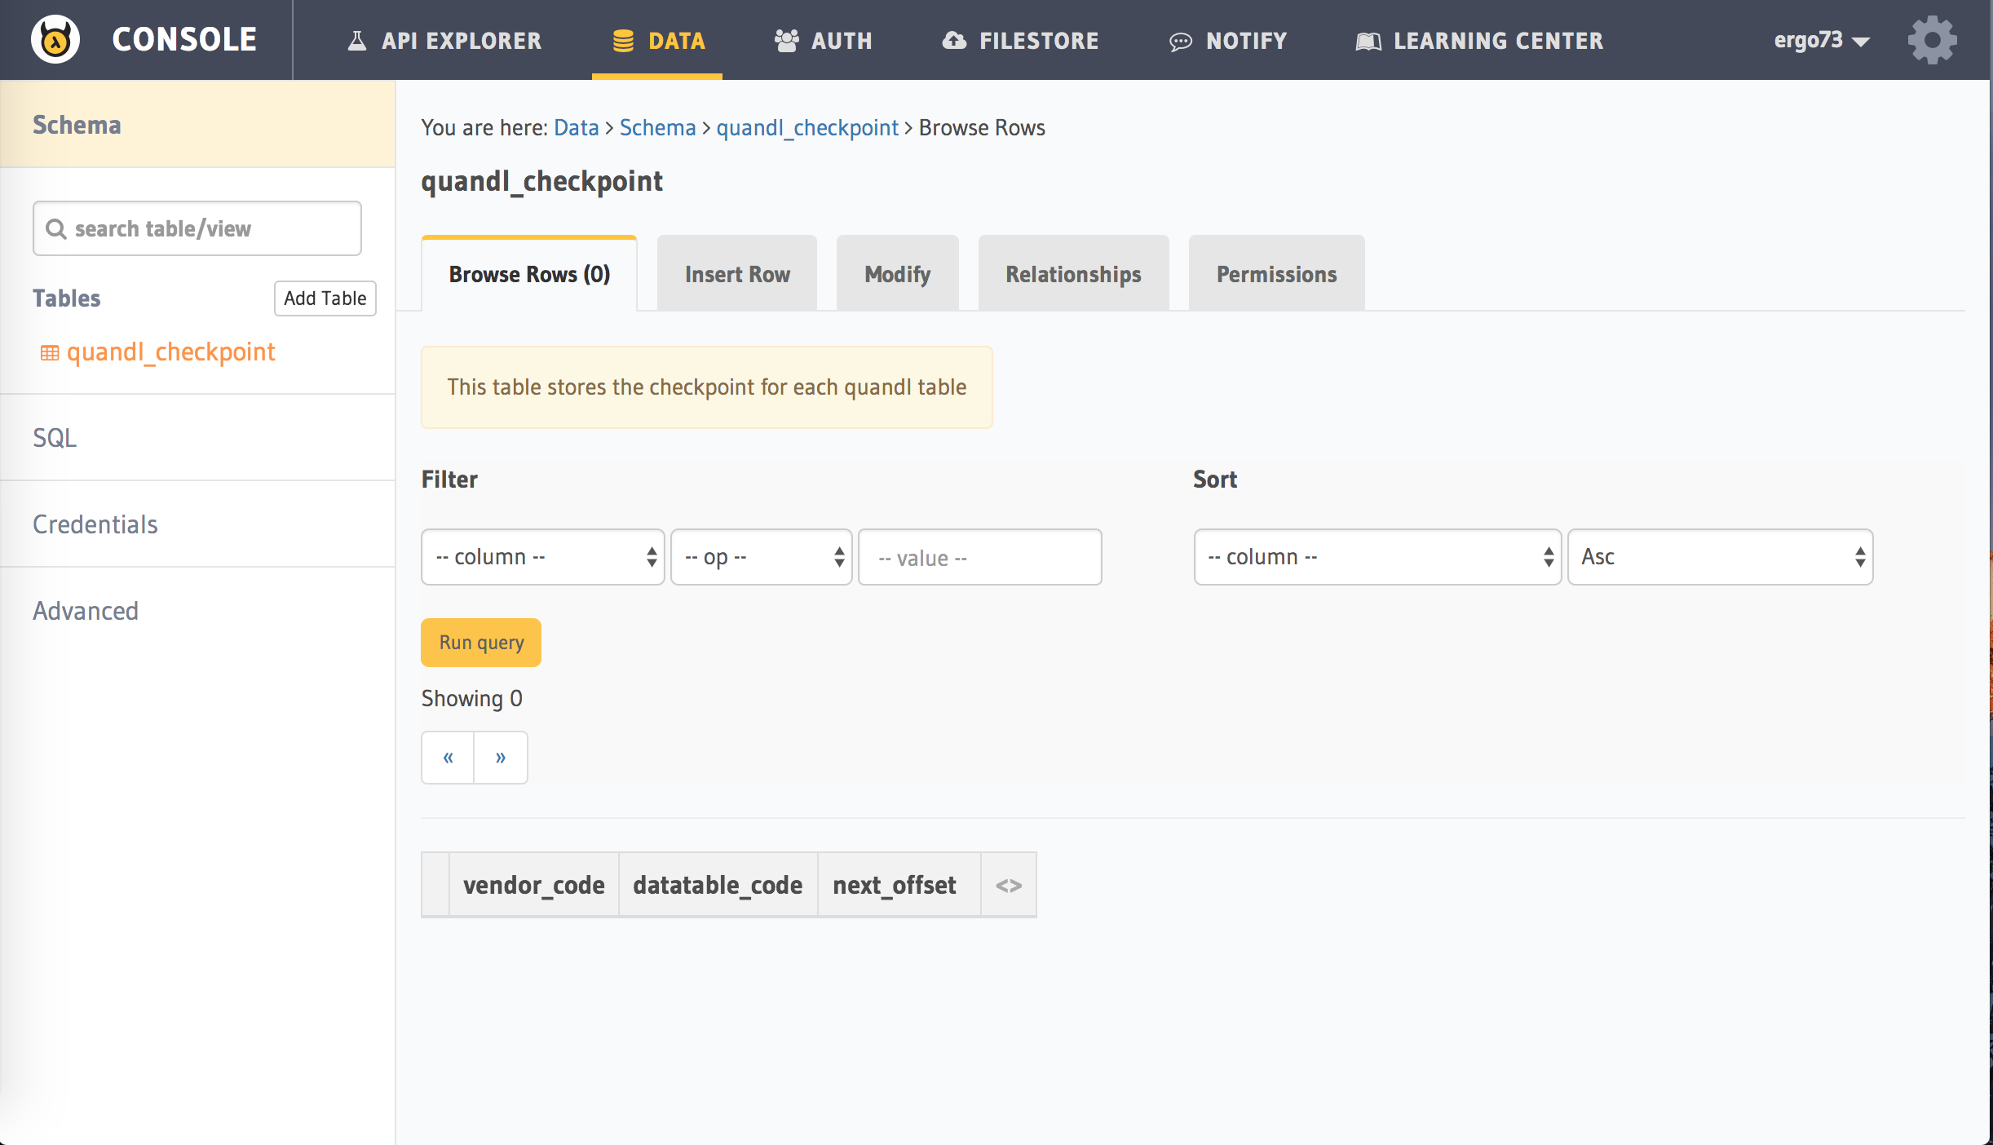
Task: Click the Add Table button
Action: pyautogui.click(x=325, y=298)
